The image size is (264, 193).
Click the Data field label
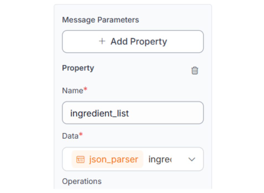[70, 136]
